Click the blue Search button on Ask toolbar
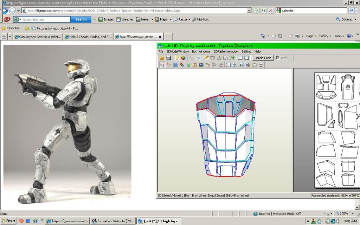 point(81,20)
